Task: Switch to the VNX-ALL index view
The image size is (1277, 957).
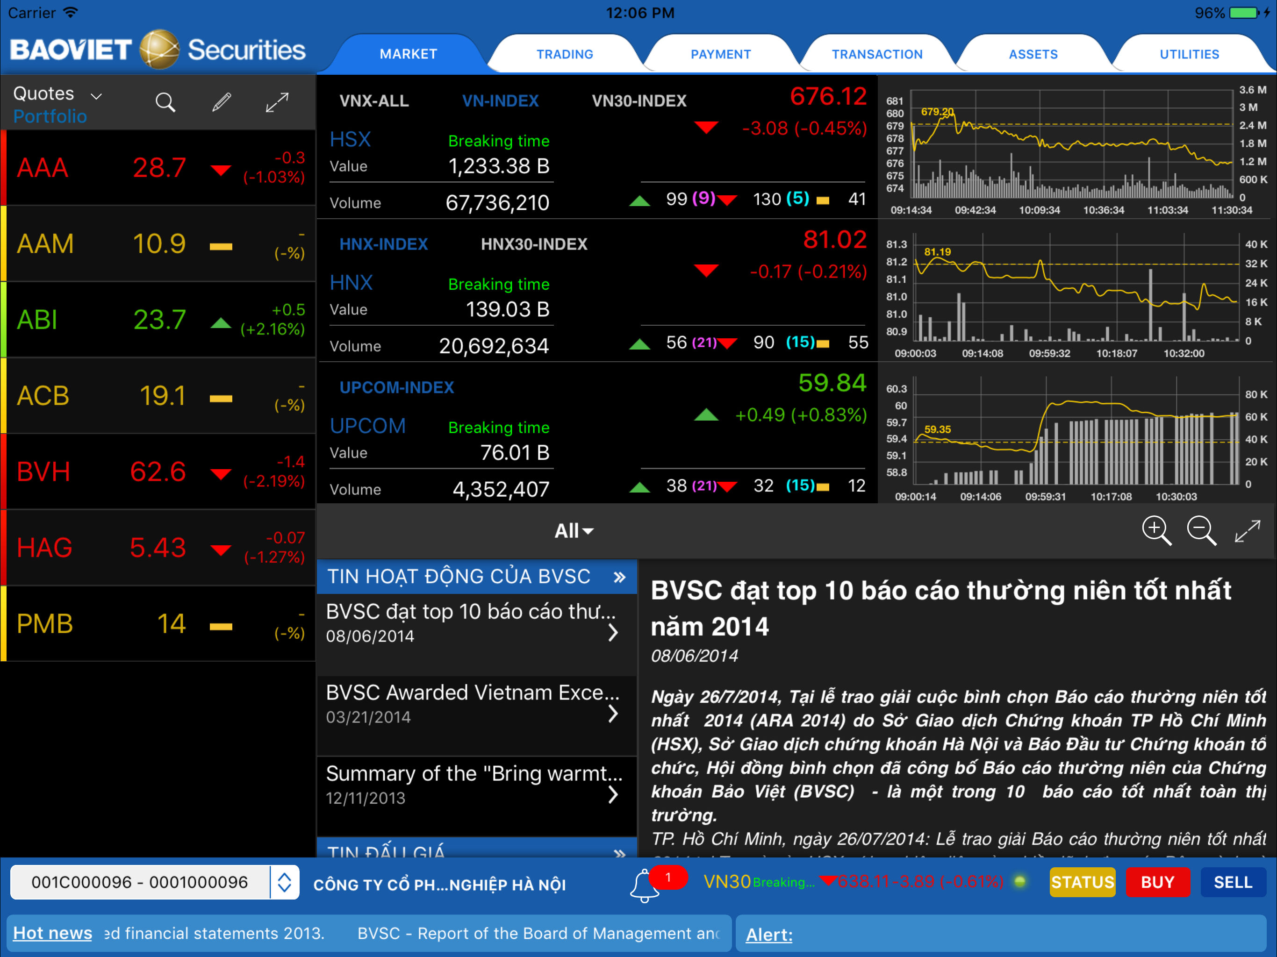Action: 374,101
